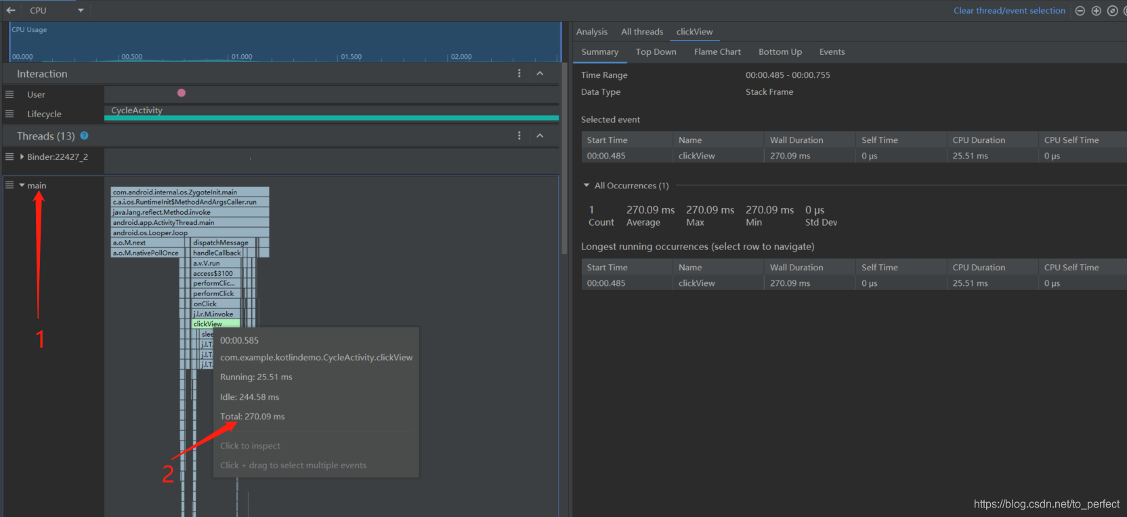Click the Stack Frame data type value
This screenshot has width=1127, height=517.
coord(769,92)
